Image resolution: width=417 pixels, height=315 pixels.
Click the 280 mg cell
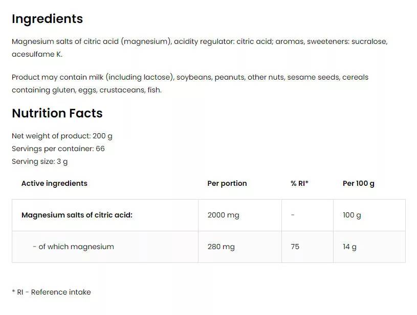pos(221,247)
